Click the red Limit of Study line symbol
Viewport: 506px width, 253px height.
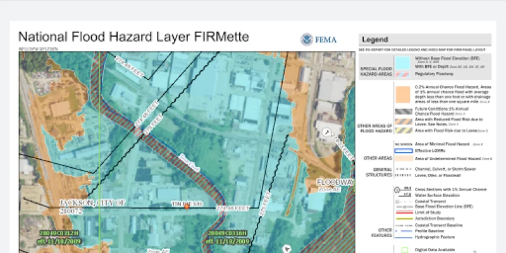(x=404, y=213)
